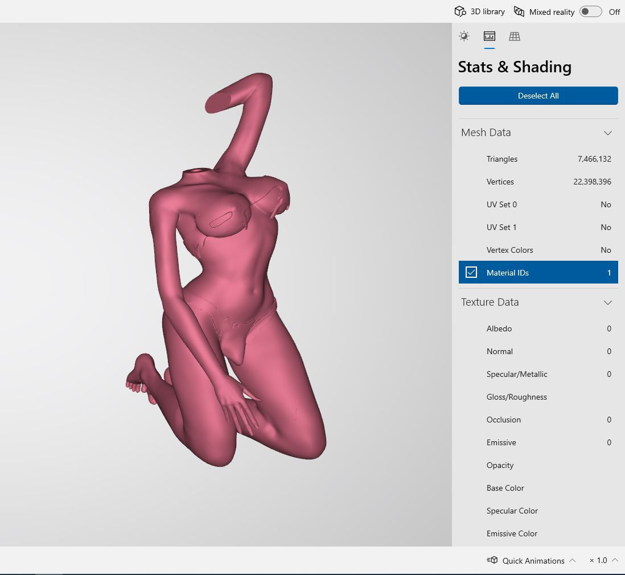Click the Quick Animations label
This screenshot has height=575, width=625.
coord(533,561)
